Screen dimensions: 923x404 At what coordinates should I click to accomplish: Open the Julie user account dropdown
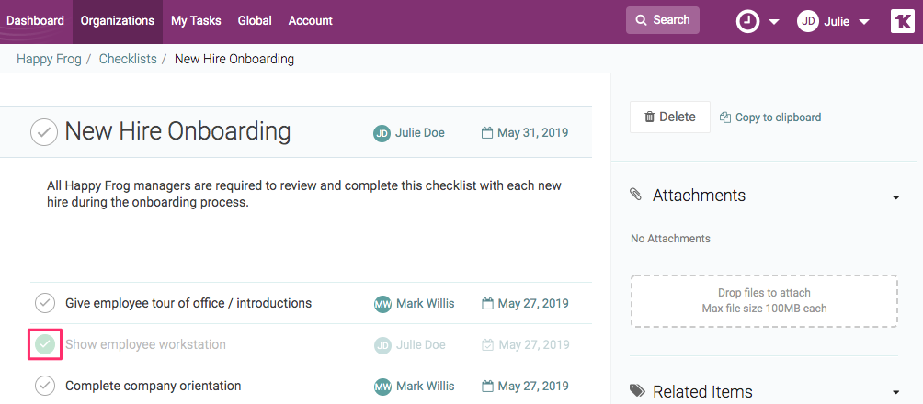coord(835,21)
